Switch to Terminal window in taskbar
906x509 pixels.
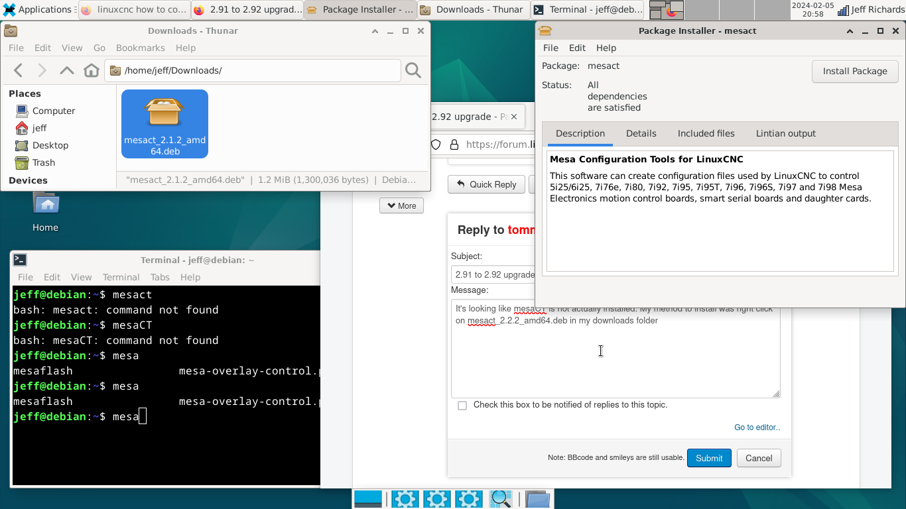pyautogui.click(x=588, y=9)
